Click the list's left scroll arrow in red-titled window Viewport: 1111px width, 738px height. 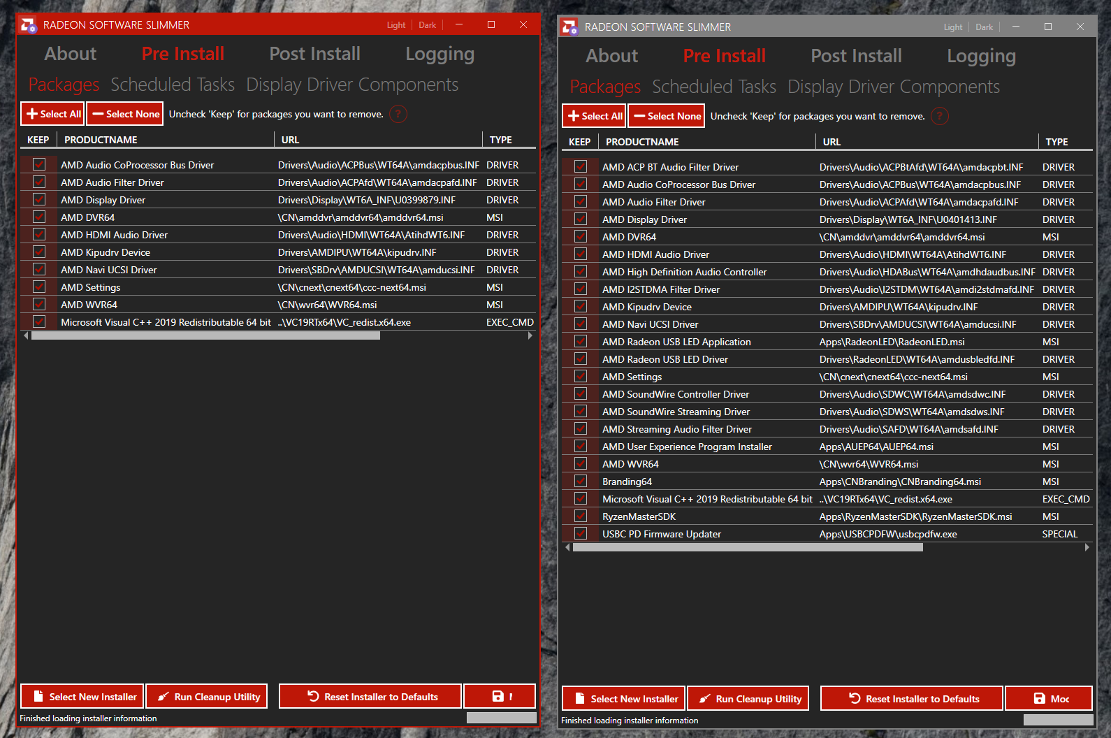(27, 335)
